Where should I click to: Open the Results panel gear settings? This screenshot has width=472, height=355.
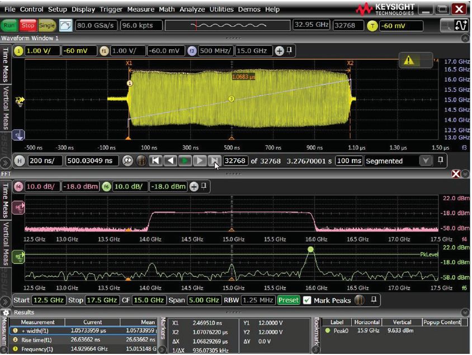tap(6, 312)
